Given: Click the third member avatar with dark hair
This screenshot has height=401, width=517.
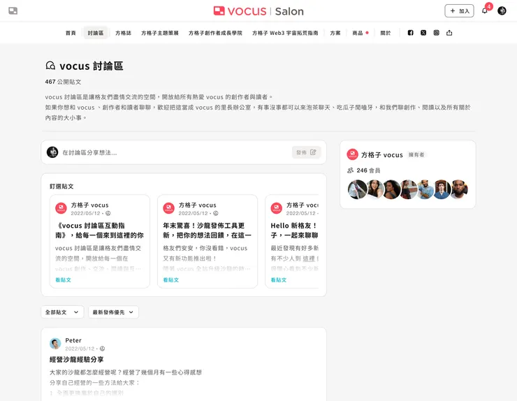Looking at the screenshot, I should [x=392, y=189].
